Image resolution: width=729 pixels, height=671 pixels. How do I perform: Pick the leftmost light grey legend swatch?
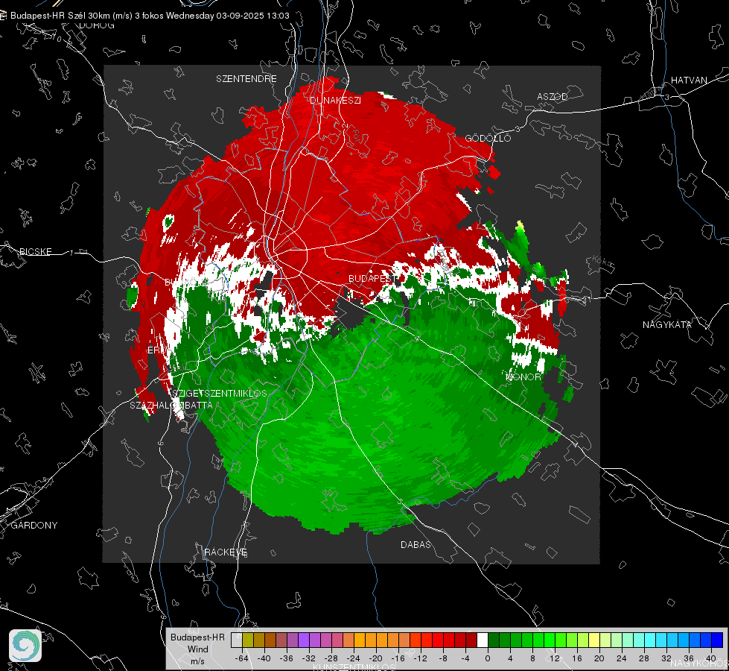236,640
